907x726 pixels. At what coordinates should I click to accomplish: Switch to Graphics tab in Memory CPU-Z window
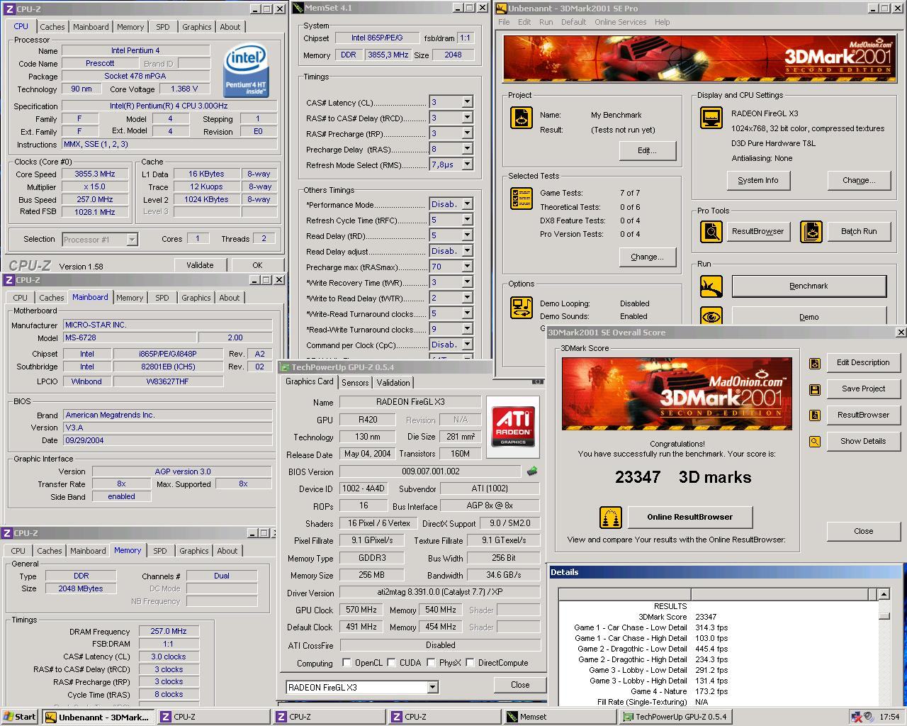click(x=194, y=551)
